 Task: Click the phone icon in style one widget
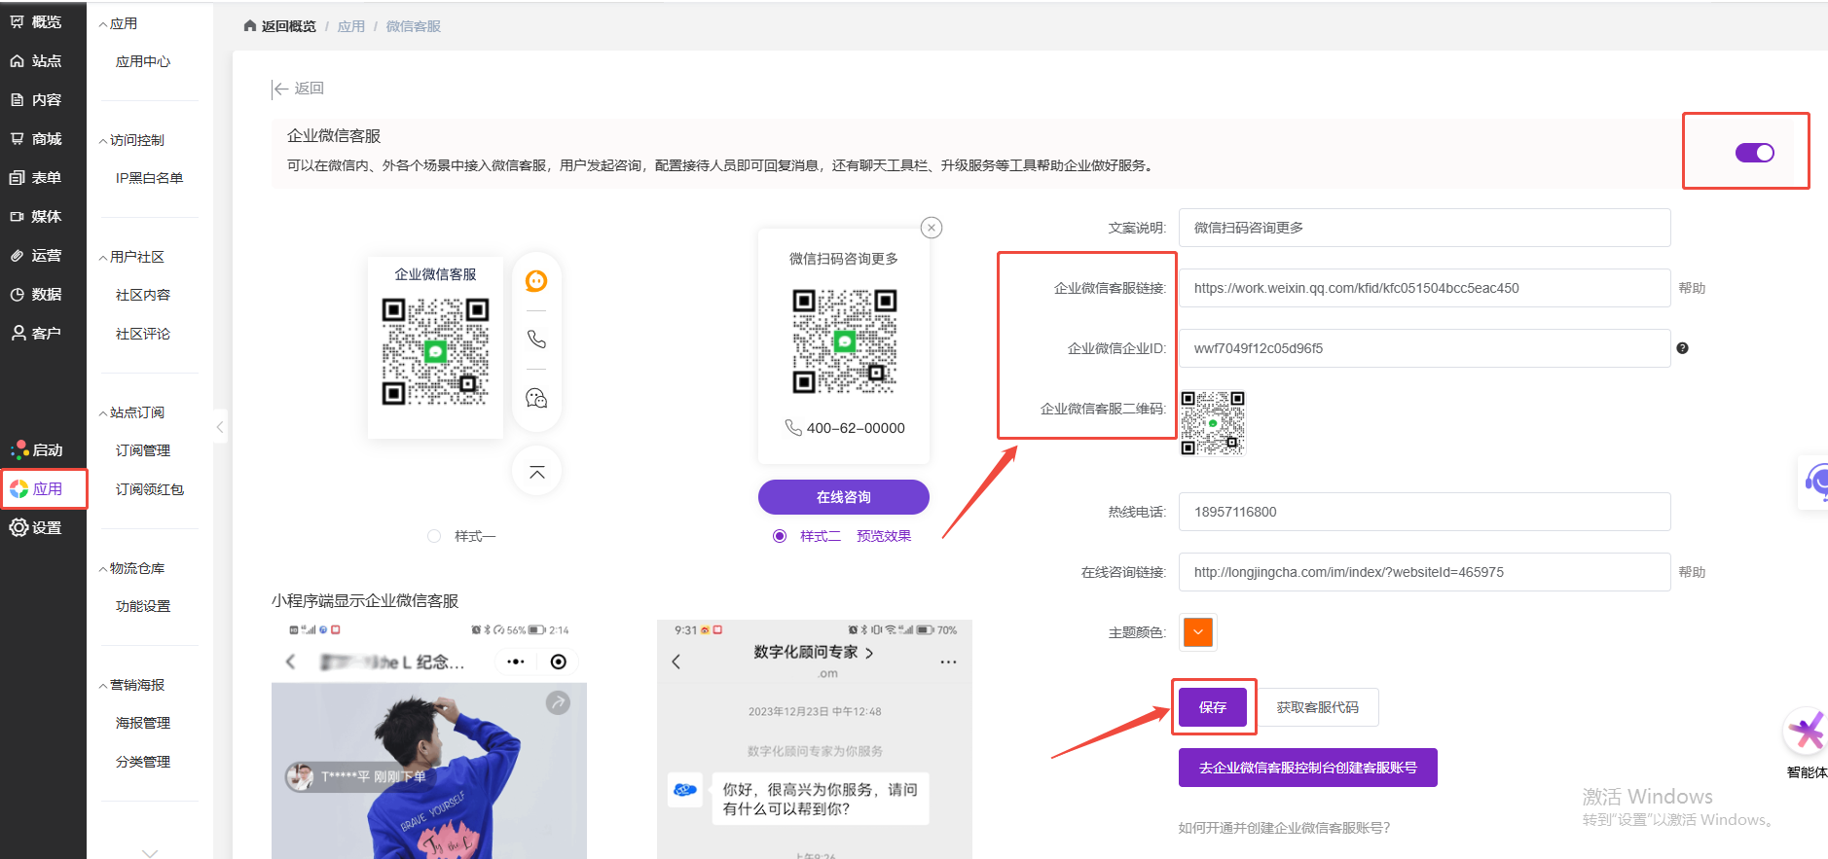[x=536, y=340]
